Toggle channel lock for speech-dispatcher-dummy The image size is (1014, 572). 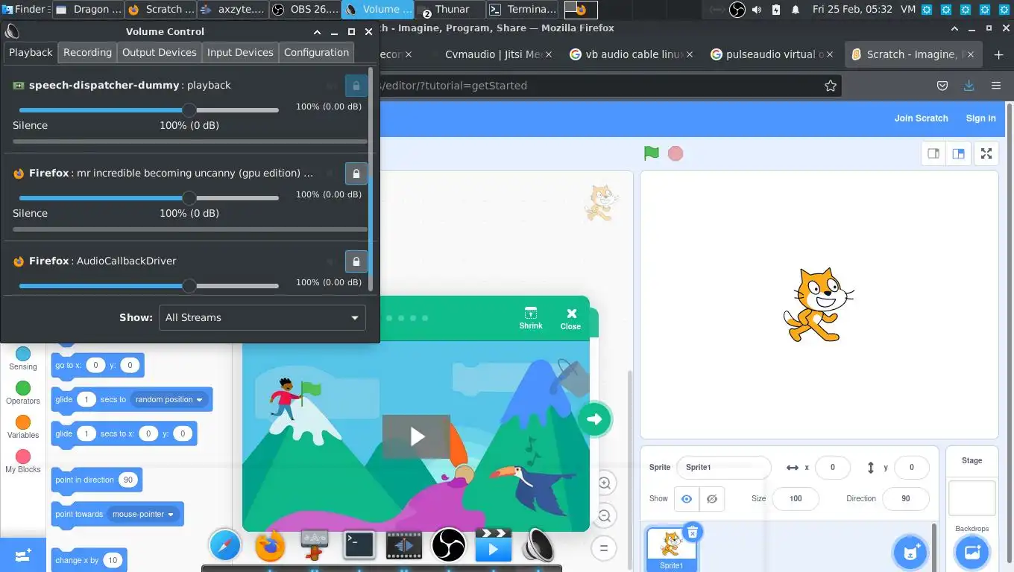pos(356,86)
